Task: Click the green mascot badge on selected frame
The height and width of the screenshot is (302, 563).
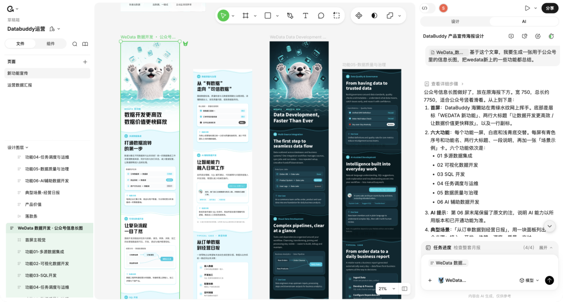Action: click(x=185, y=43)
